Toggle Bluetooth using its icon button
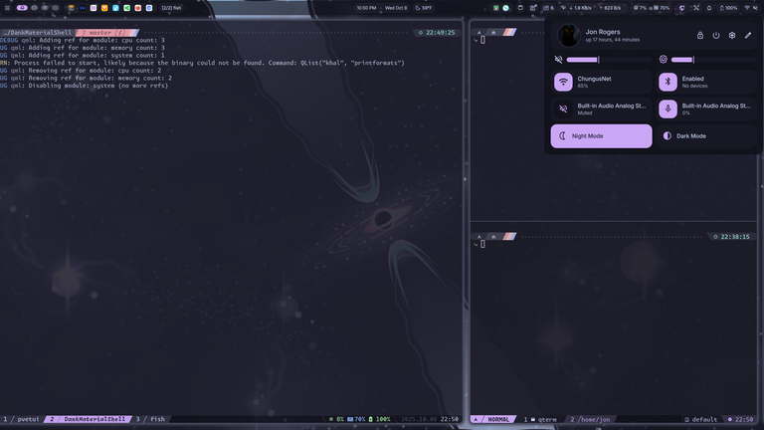 coord(668,82)
